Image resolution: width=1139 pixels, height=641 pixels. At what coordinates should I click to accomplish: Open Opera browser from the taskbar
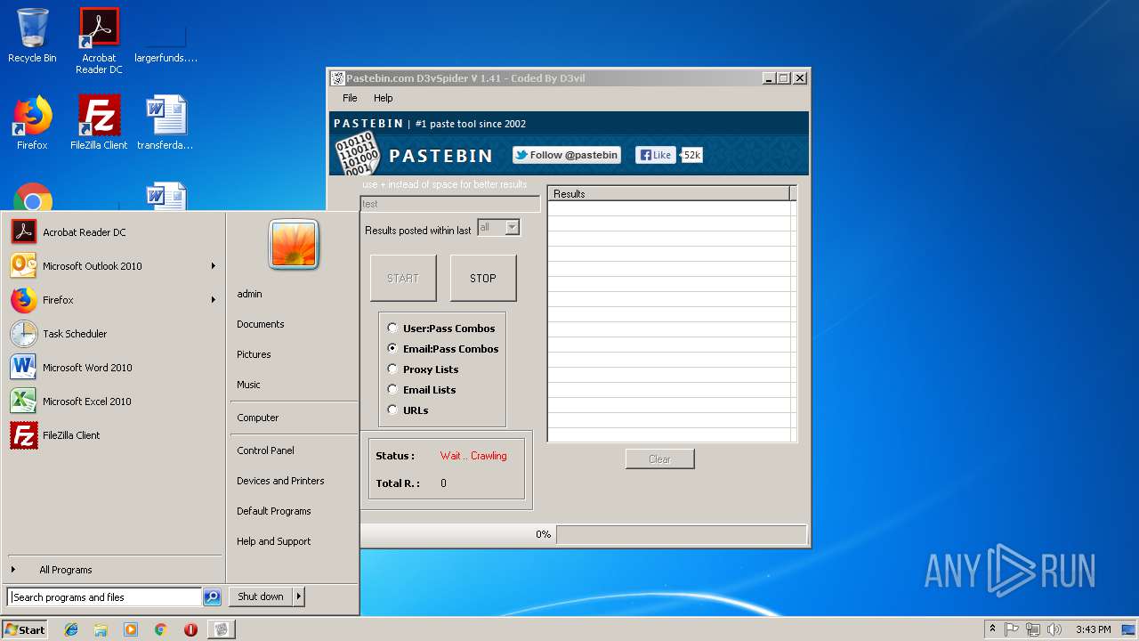point(190,629)
